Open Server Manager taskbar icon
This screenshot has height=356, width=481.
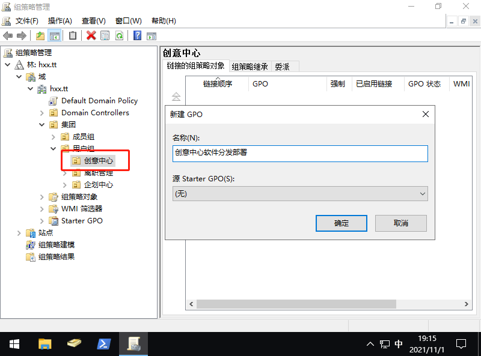pos(74,344)
